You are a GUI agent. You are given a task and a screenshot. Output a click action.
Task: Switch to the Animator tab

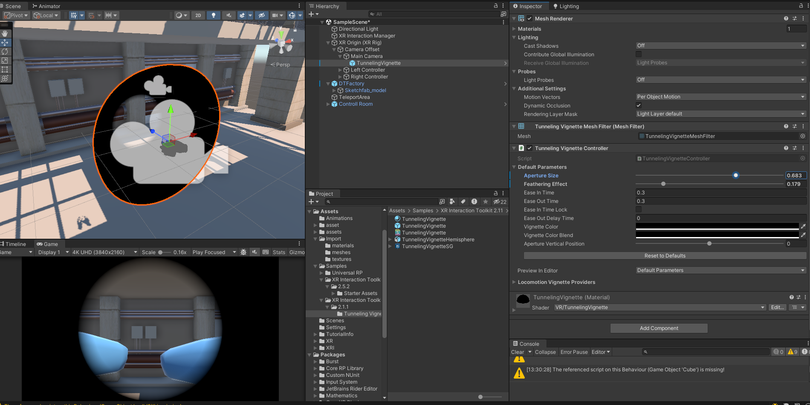pos(46,6)
